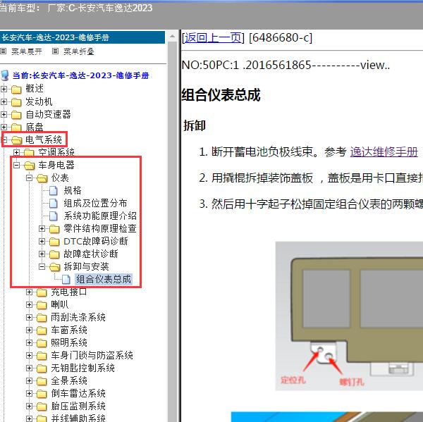Open the 逸达维修手册 hyperlink in step 1
The height and width of the screenshot is (422, 423).
(384, 151)
